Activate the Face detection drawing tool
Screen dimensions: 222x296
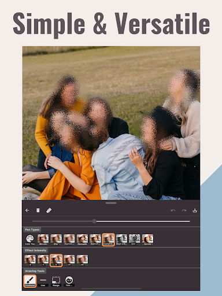coord(69,281)
